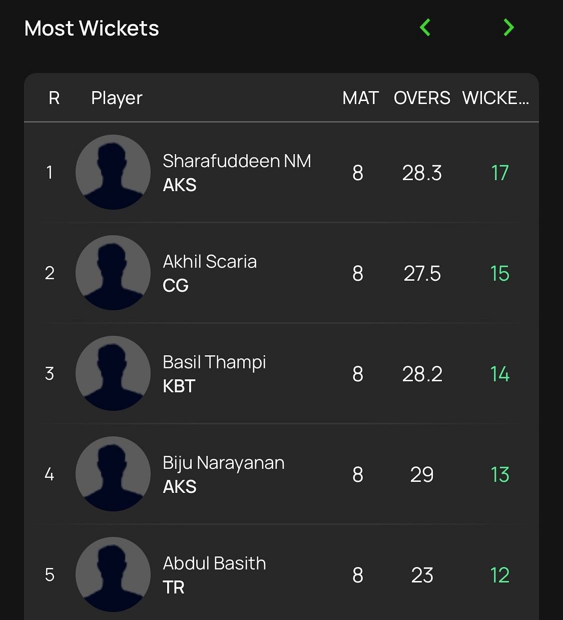Tap Akhil Scaria's avatar silhouette
Viewport: 563px width, 620px height.
click(113, 273)
